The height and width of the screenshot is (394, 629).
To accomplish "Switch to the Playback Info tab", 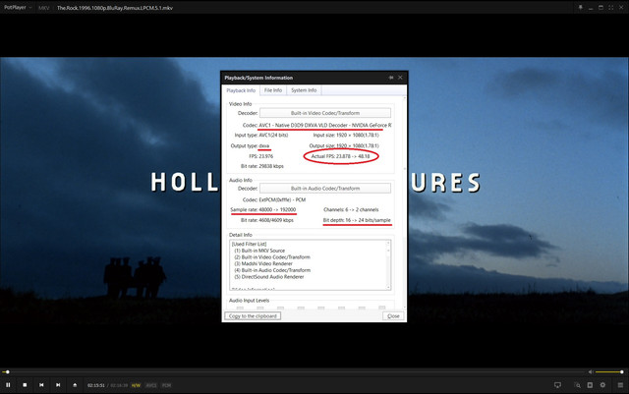I will [x=241, y=90].
